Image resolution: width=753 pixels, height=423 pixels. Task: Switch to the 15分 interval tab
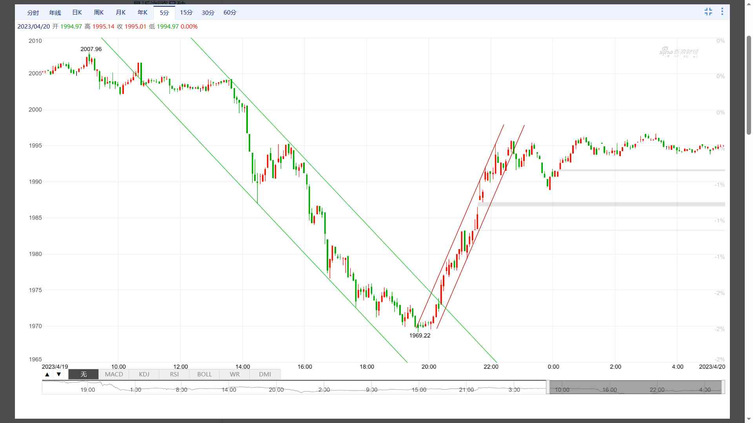coord(186,13)
